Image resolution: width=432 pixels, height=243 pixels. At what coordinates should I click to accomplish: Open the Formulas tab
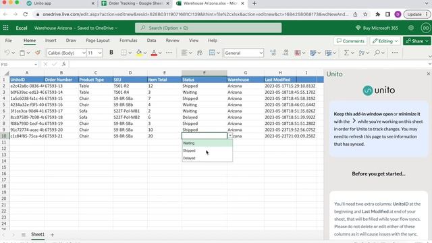(128, 40)
